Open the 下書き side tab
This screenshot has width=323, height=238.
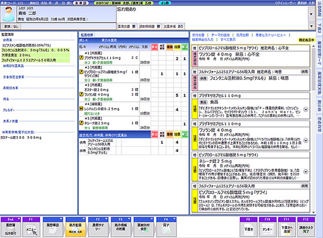pos(319,29)
